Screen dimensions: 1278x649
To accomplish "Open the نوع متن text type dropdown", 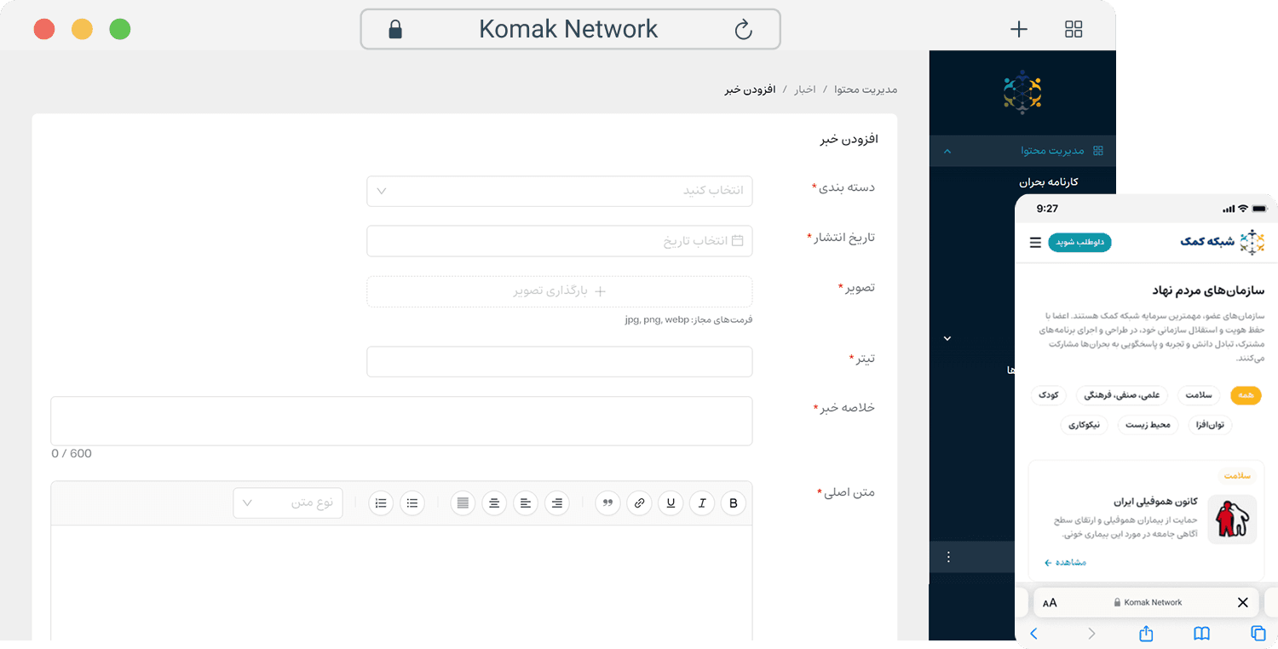I will point(288,503).
